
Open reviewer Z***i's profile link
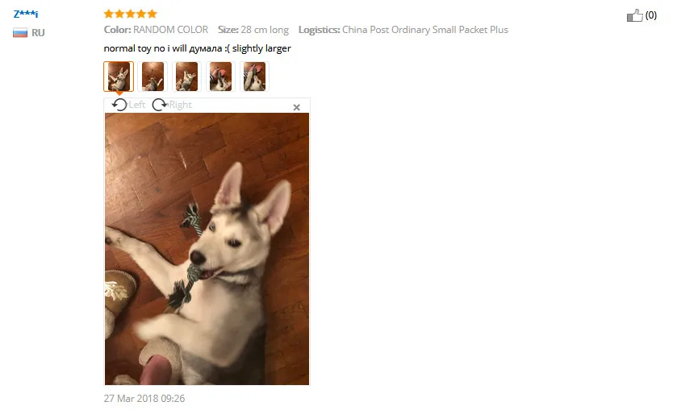tap(26, 14)
